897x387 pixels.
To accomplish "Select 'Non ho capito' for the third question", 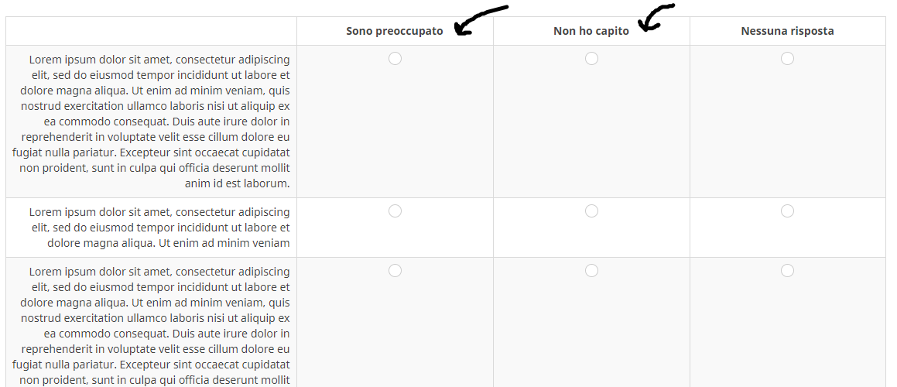I will click(x=591, y=271).
